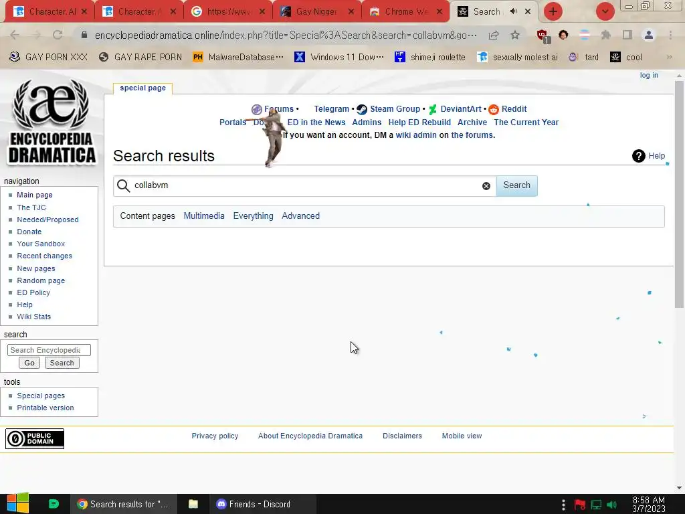Reload the page with refresh icon
The image size is (685, 514).
tap(58, 35)
